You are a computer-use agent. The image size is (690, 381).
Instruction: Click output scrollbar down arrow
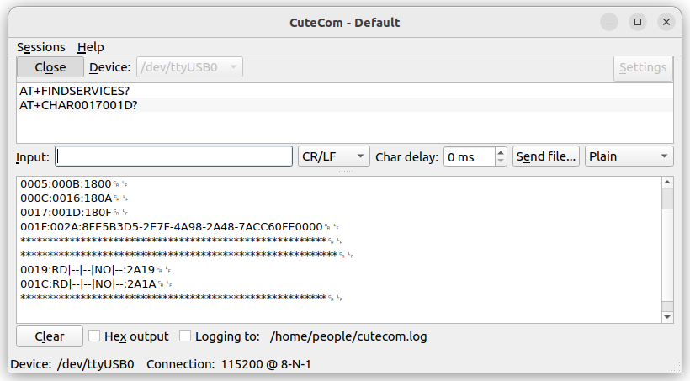point(667,317)
